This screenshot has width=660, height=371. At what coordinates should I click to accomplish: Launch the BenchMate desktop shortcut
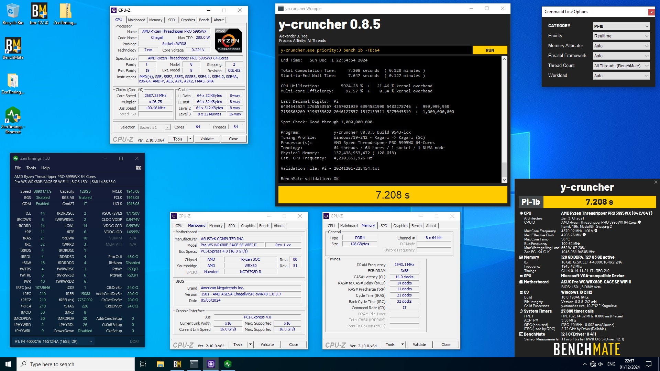pos(13,48)
